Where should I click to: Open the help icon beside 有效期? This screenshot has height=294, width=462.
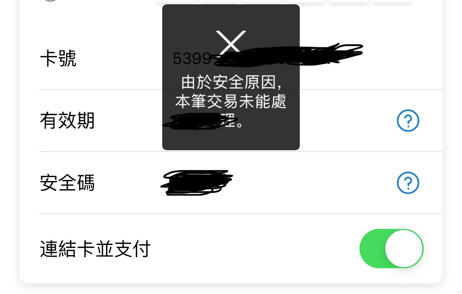tap(408, 121)
